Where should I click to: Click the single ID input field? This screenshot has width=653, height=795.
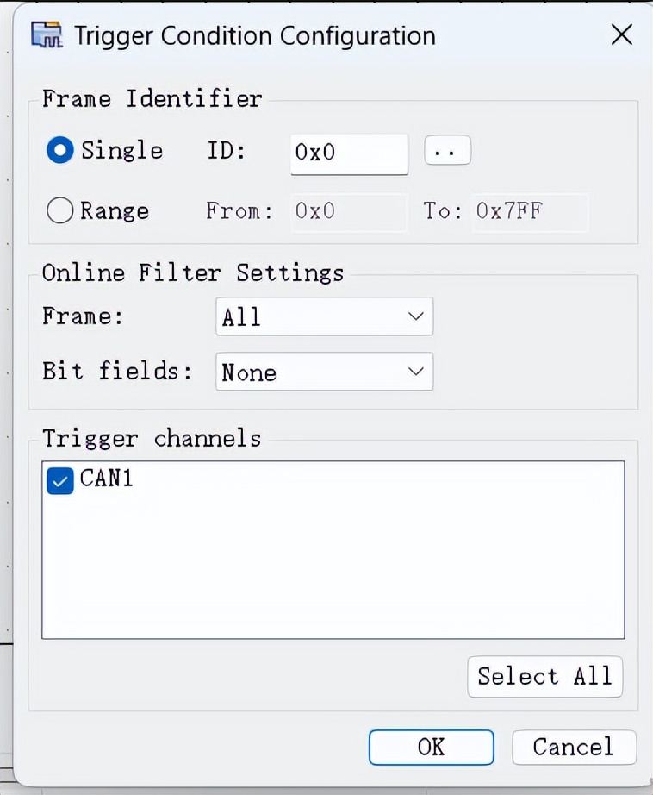pos(349,153)
